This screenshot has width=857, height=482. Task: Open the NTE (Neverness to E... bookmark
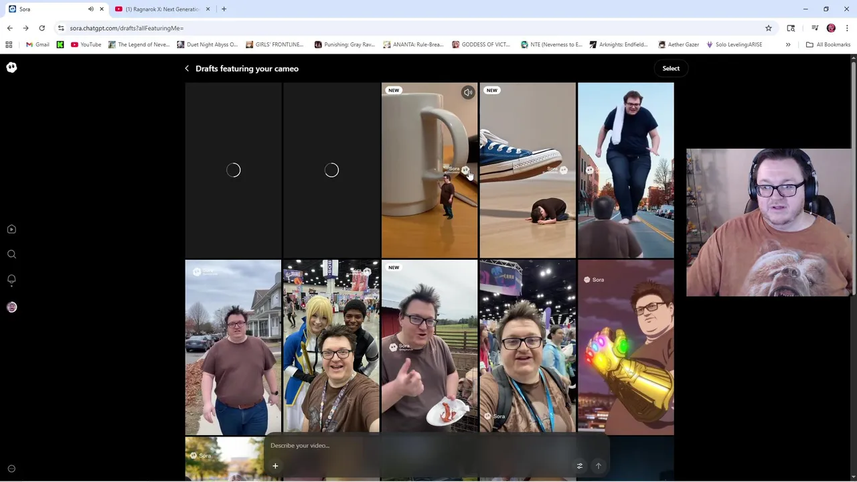(551, 45)
